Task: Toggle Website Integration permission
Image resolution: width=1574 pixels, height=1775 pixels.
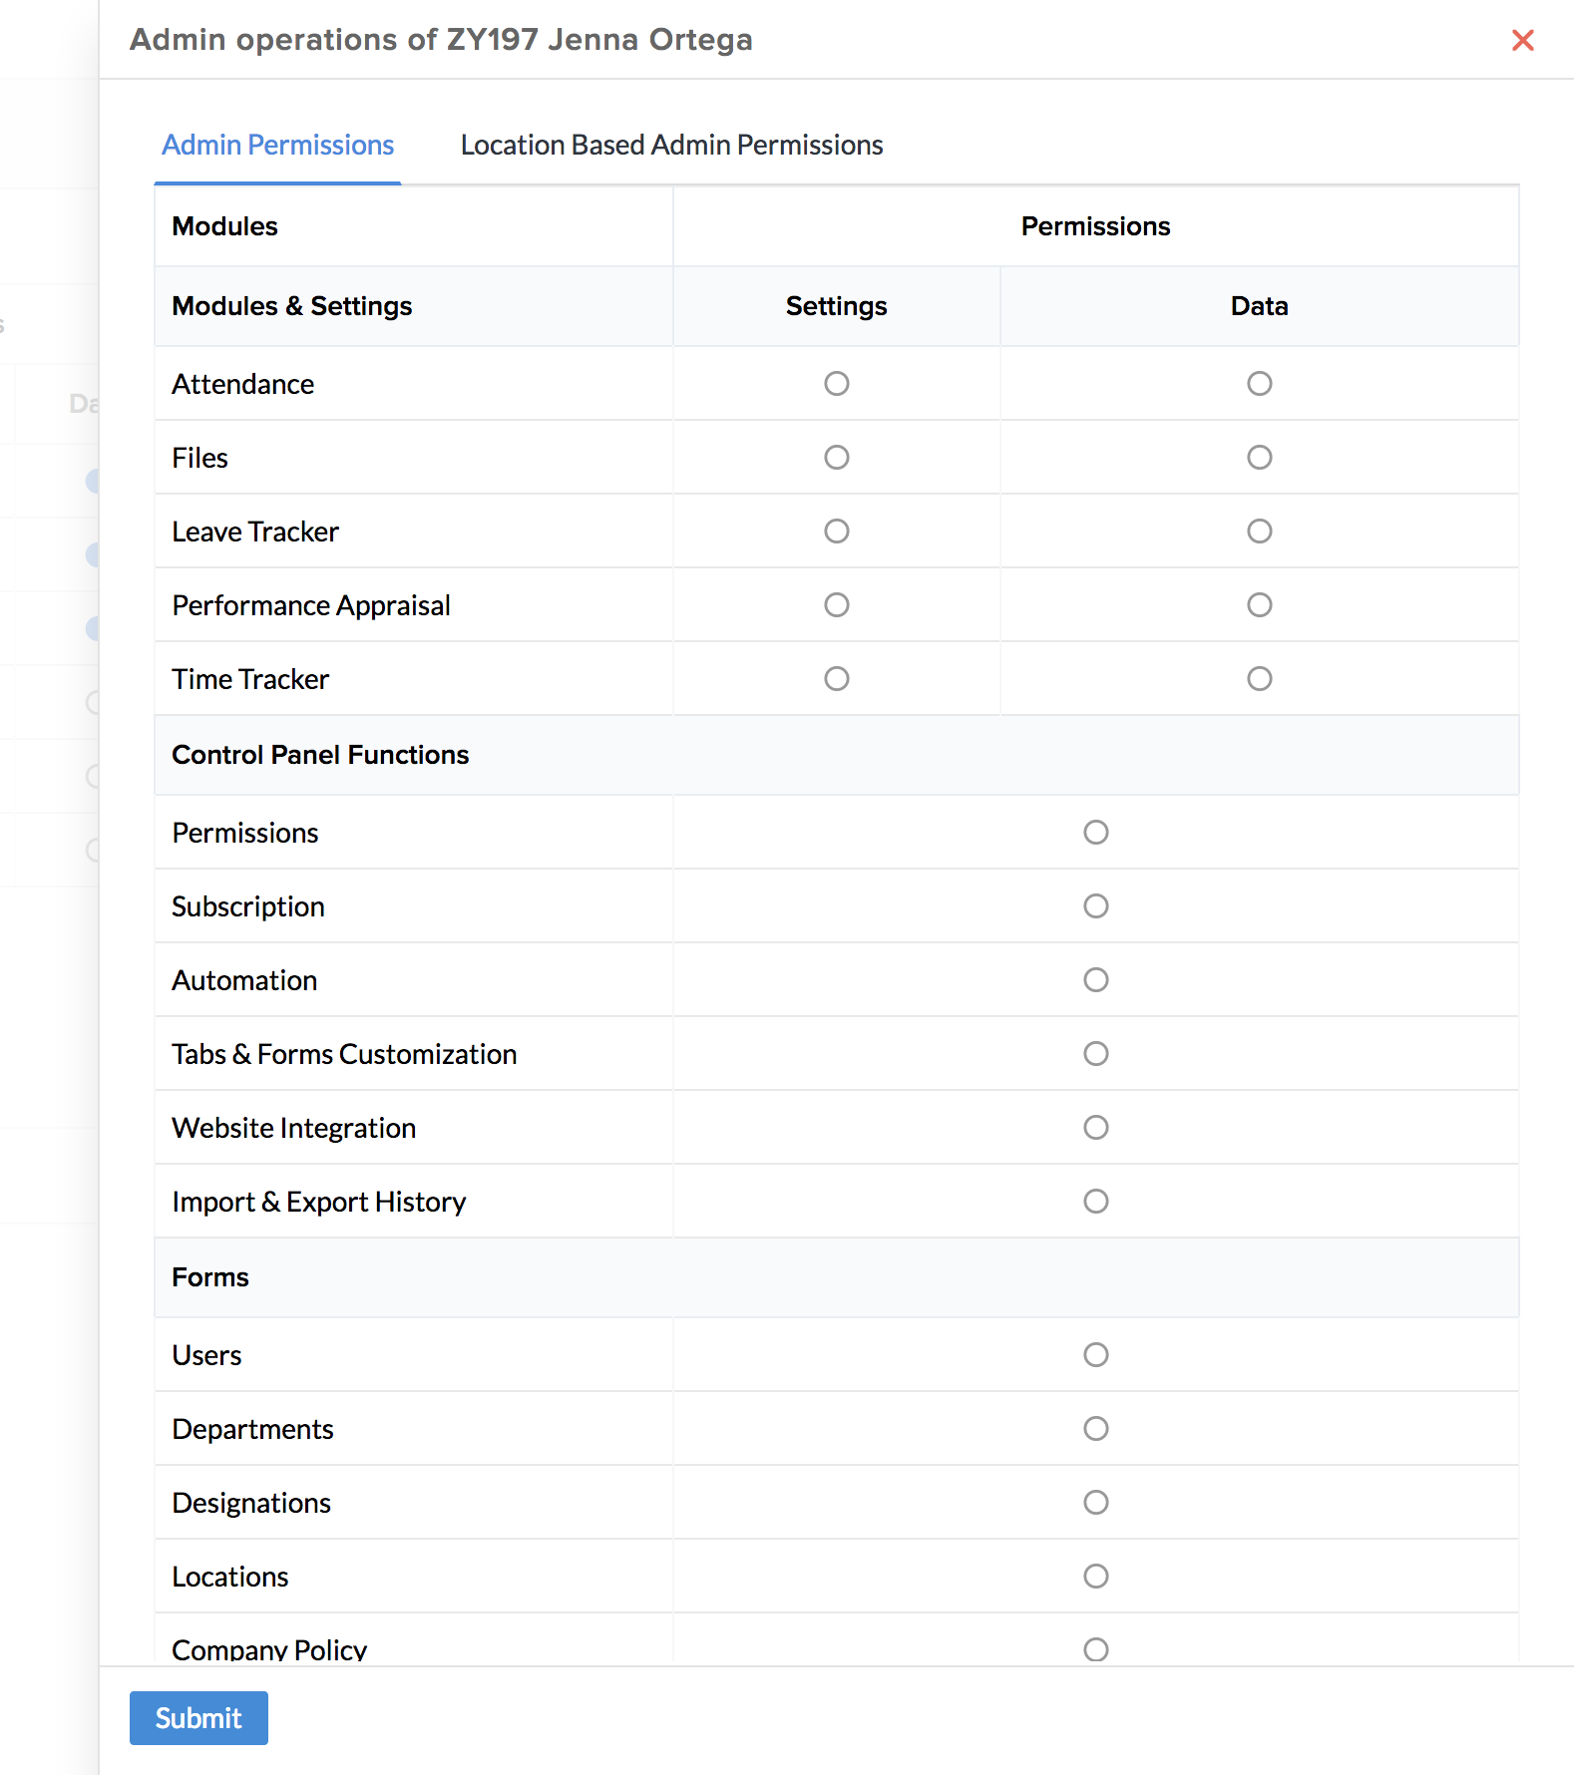Action: (1096, 1128)
